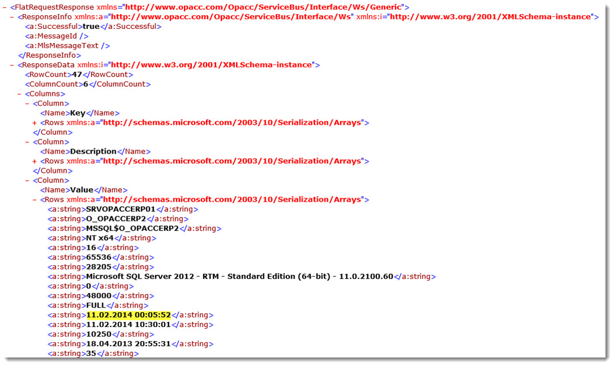
Task: Click the string value 35
Action: (x=91, y=354)
